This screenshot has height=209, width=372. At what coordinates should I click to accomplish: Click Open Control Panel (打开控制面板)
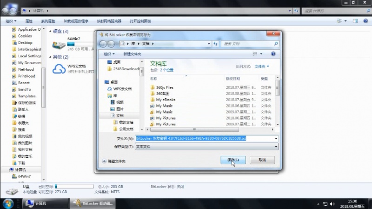click(140, 21)
